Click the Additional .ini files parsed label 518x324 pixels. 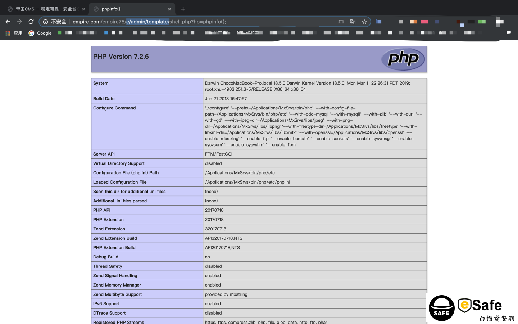click(x=120, y=201)
